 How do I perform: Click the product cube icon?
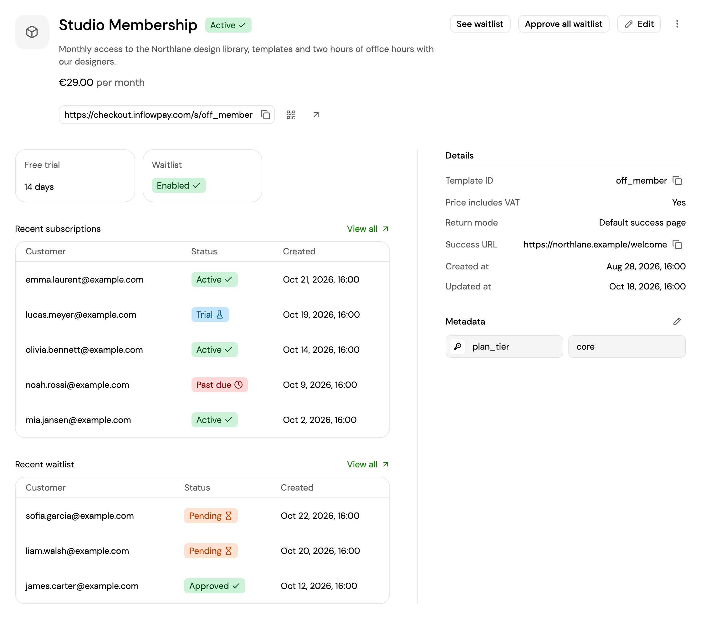(32, 32)
